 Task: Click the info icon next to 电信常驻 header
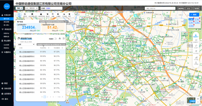click(49, 48)
